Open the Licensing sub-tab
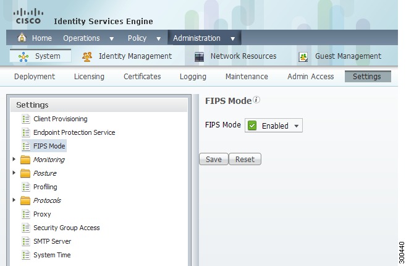Image resolution: width=406 pixels, height=266 pixels. point(89,77)
